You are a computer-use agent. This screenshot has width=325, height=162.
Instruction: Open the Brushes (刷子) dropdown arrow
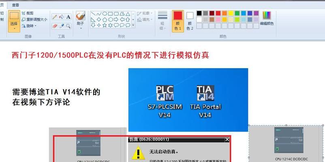click(x=80, y=28)
